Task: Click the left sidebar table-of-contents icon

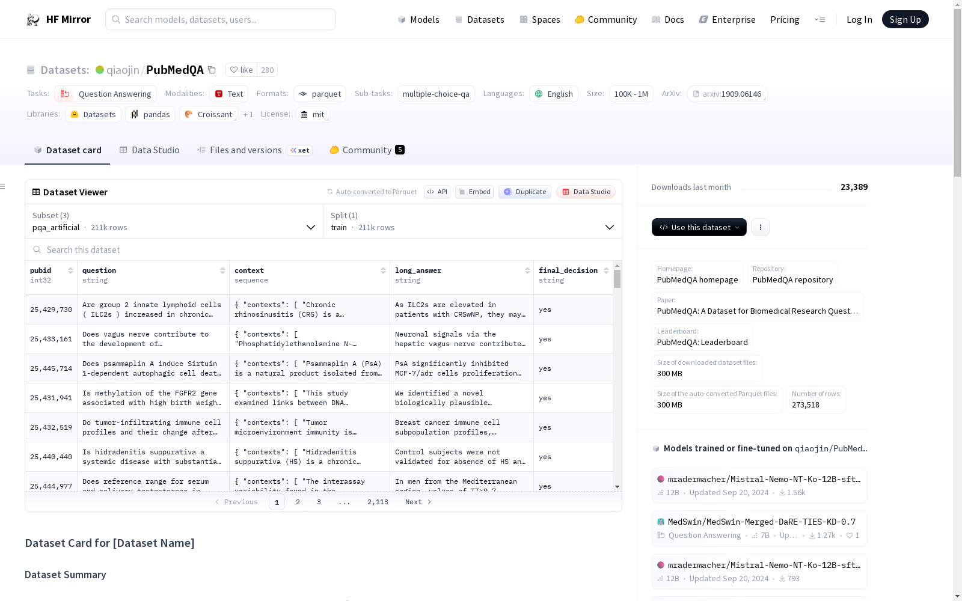Action: tap(3, 186)
